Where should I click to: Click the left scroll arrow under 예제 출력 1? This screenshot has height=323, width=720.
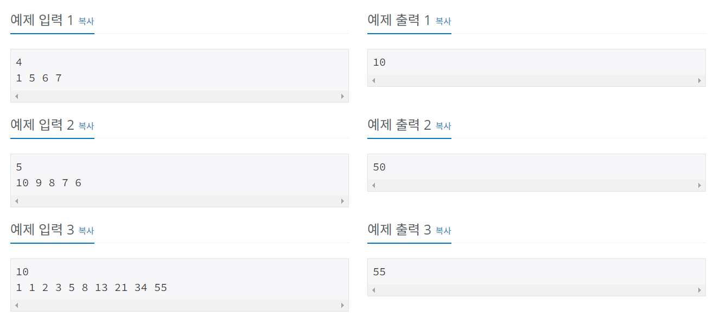[373, 80]
